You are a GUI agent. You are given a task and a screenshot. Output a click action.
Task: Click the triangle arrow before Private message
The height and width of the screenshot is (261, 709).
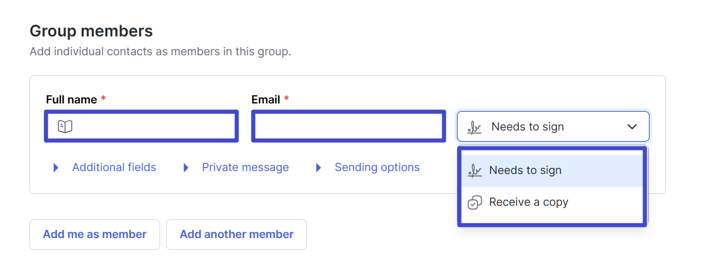(186, 168)
